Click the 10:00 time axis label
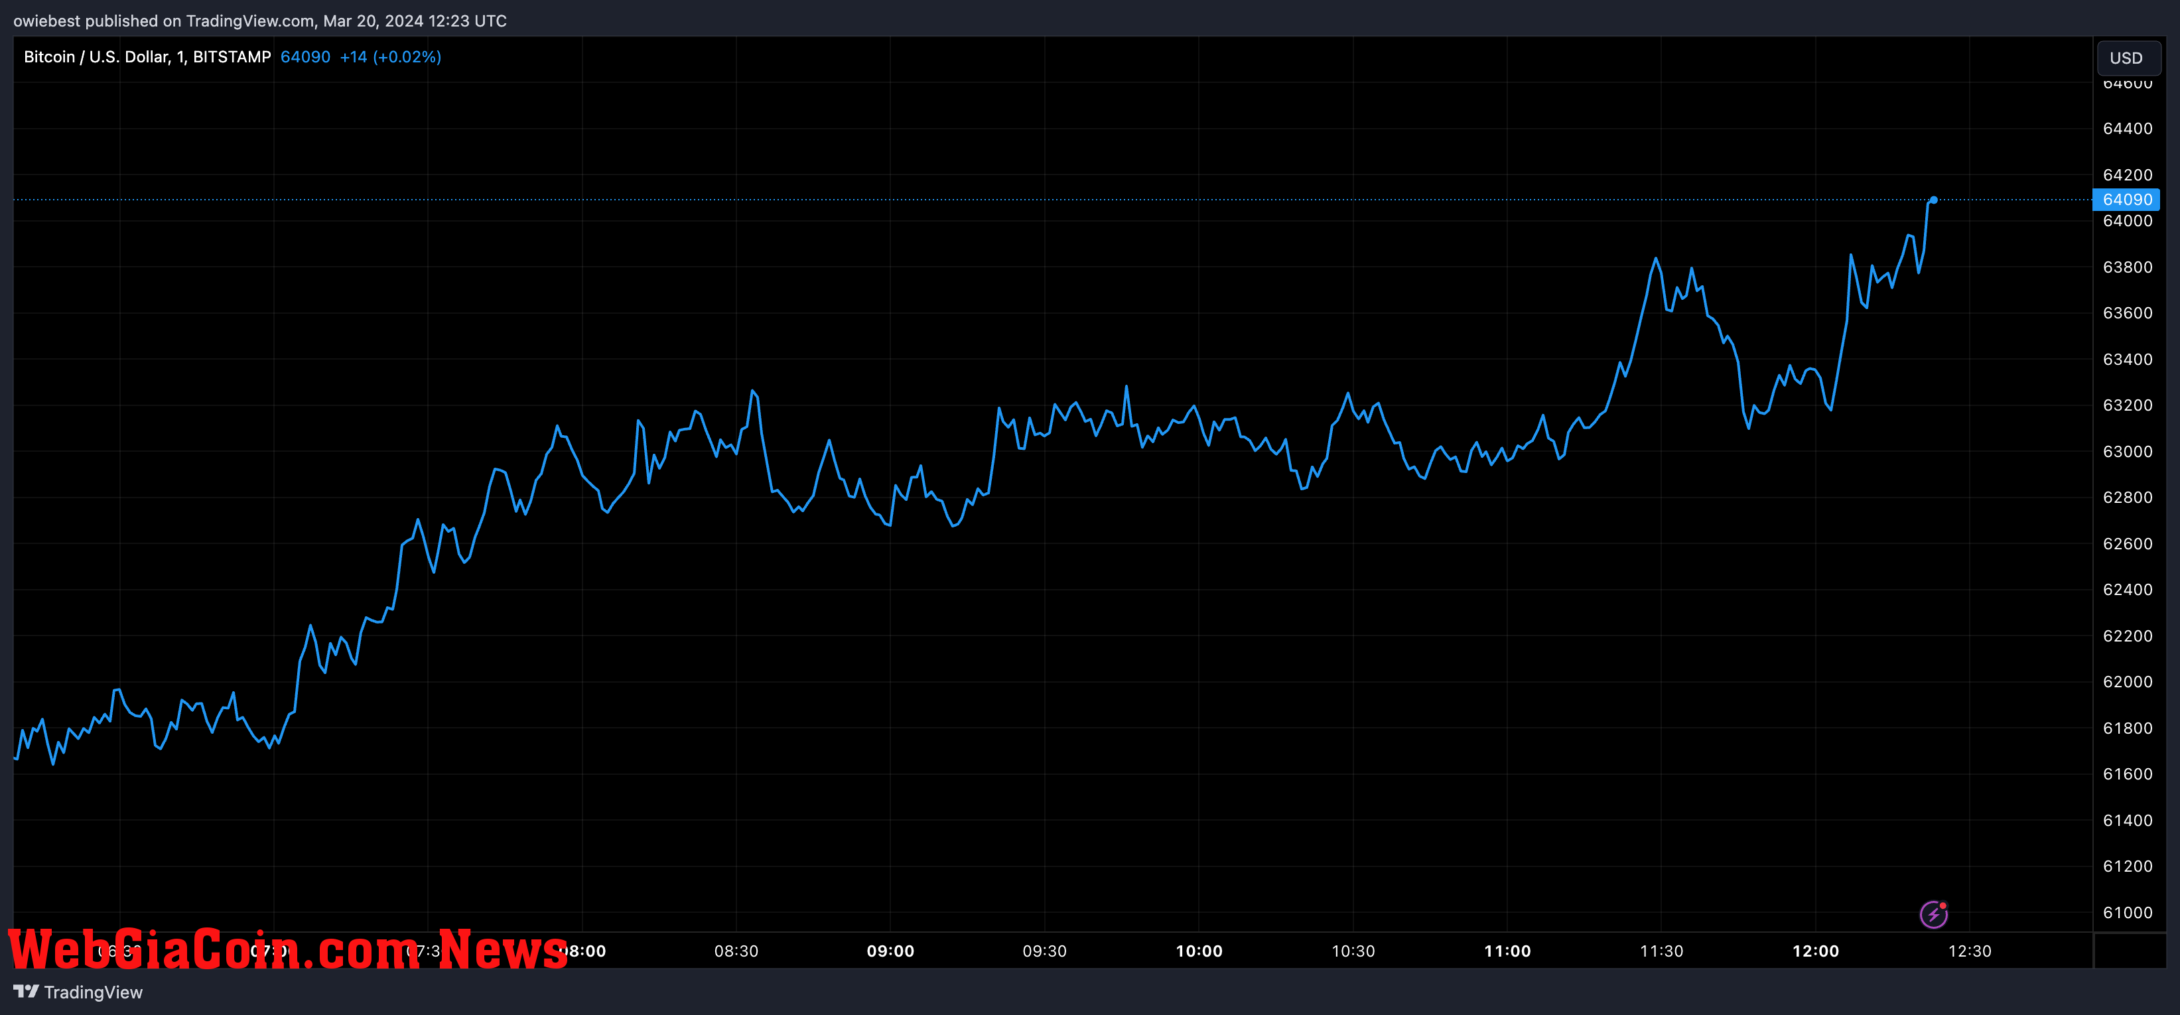2180x1015 pixels. (1199, 951)
